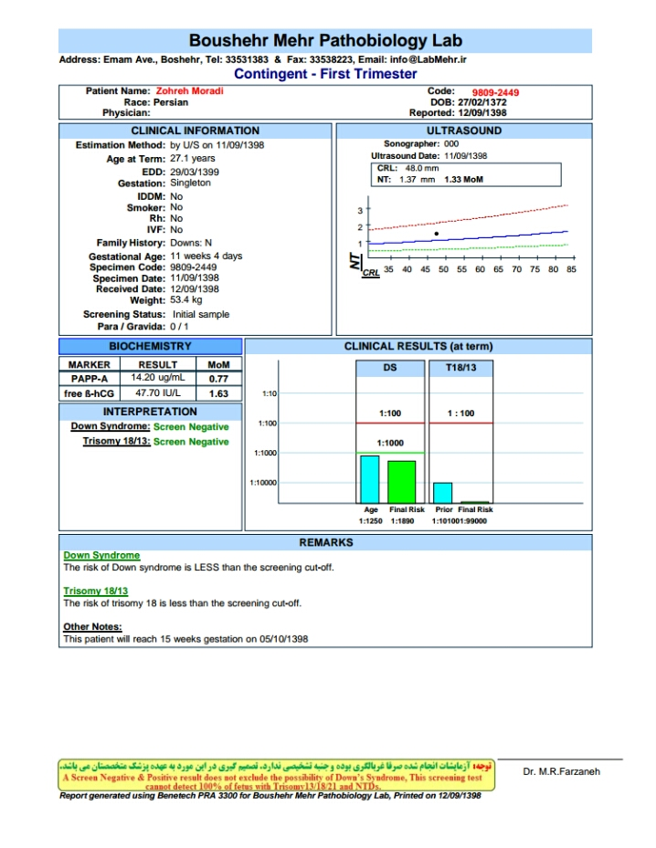656x848 pixels.
Task: Click 'Screen Negative' next to Trisomy 18/13
Action: (x=191, y=441)
